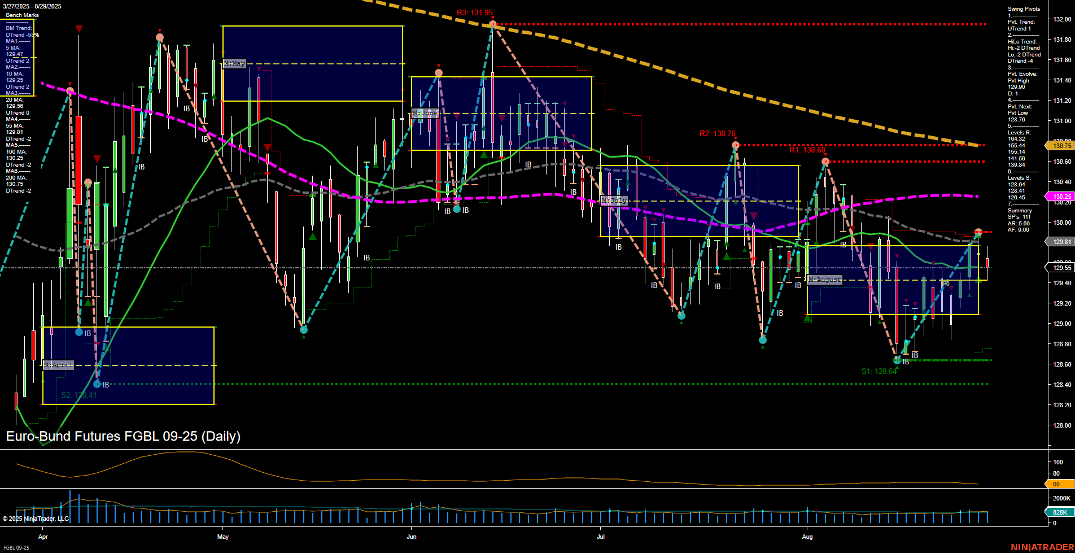Click the Jun label on time axis
The image size is (1075, 553).
pos(412,537)
